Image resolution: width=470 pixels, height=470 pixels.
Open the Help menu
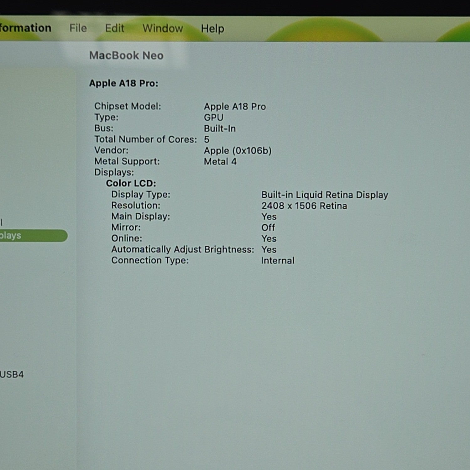[x=212, y=29]
